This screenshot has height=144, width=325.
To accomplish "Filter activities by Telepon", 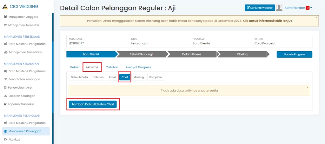I will click(98, 77).
